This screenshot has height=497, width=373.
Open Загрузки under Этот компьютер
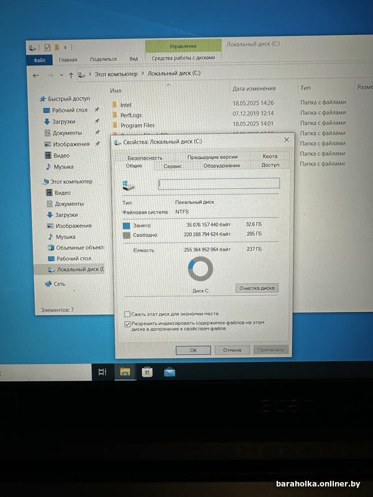[67, 214]
